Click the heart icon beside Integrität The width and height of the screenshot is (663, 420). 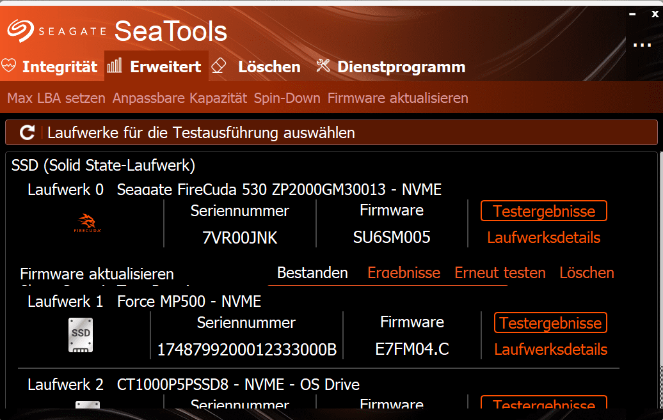point(9,65)
